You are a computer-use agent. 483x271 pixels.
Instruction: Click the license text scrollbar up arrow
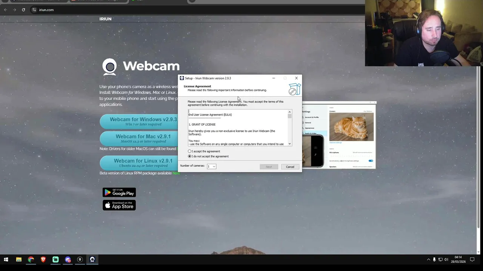coord(289,112)
